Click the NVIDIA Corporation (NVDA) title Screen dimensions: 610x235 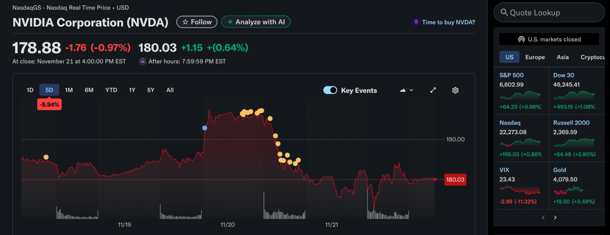[90, 23]
